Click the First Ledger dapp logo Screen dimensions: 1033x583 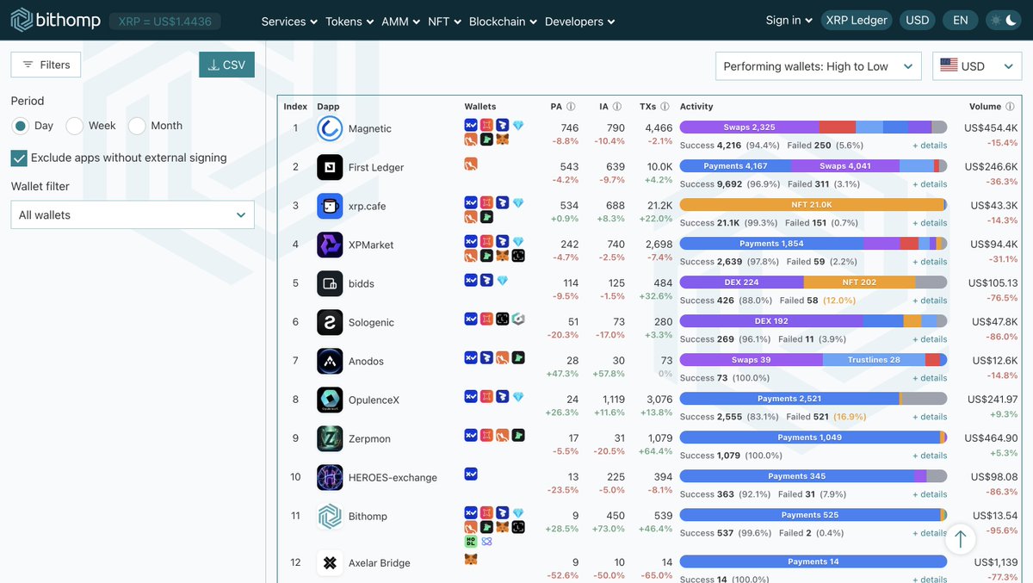(x=330, y=167)
